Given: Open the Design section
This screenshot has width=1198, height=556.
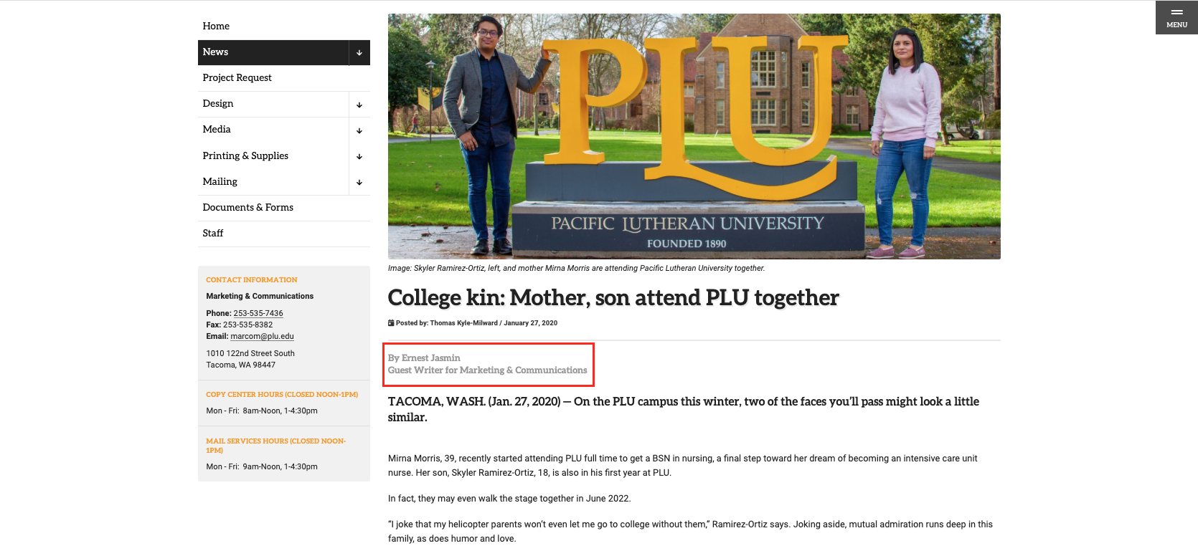Looking at the screenshot, I should (218, 103).
